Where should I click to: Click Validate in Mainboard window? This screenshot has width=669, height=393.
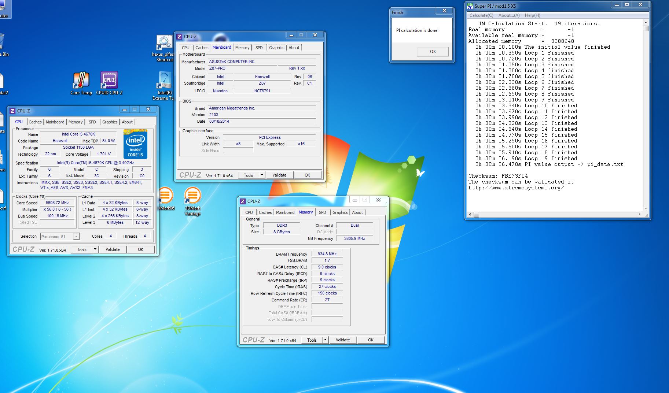click(279, 175)
